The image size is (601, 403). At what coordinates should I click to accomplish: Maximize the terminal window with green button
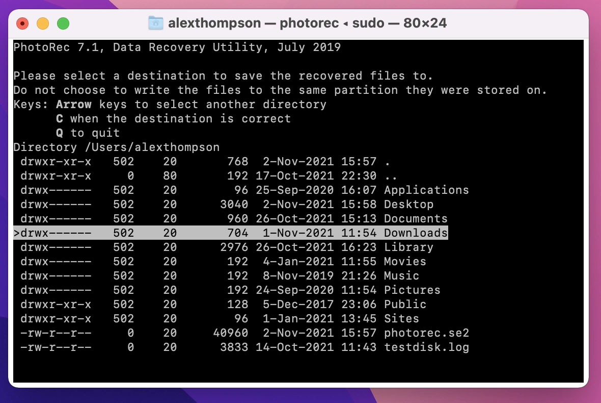[63, 23]
